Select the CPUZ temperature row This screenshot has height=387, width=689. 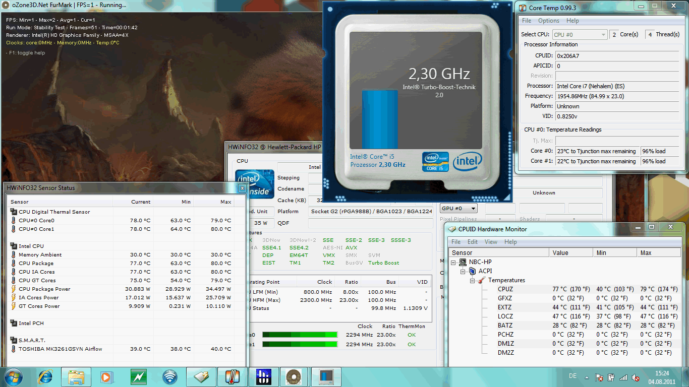click(x=564, y=289)
